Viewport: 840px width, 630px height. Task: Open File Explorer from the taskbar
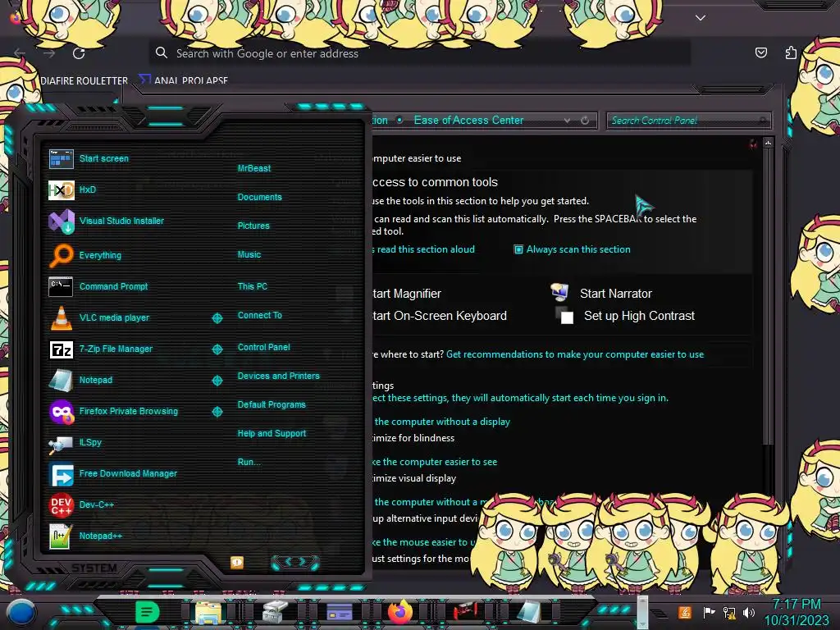point(208,612)
